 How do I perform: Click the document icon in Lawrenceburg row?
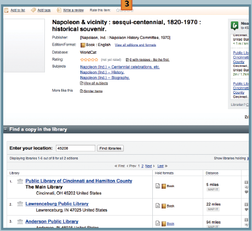click(158, 206)
